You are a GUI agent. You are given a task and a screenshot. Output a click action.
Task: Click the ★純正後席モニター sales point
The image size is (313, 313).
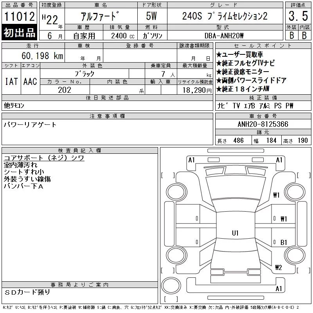(x=243, y=72)
